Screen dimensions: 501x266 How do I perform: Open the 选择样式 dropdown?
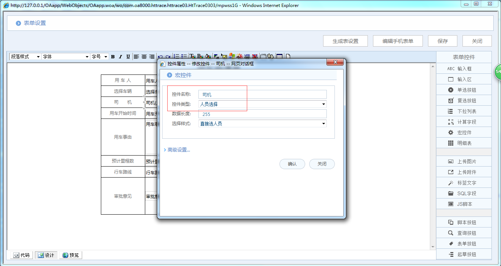coord(262,124)
